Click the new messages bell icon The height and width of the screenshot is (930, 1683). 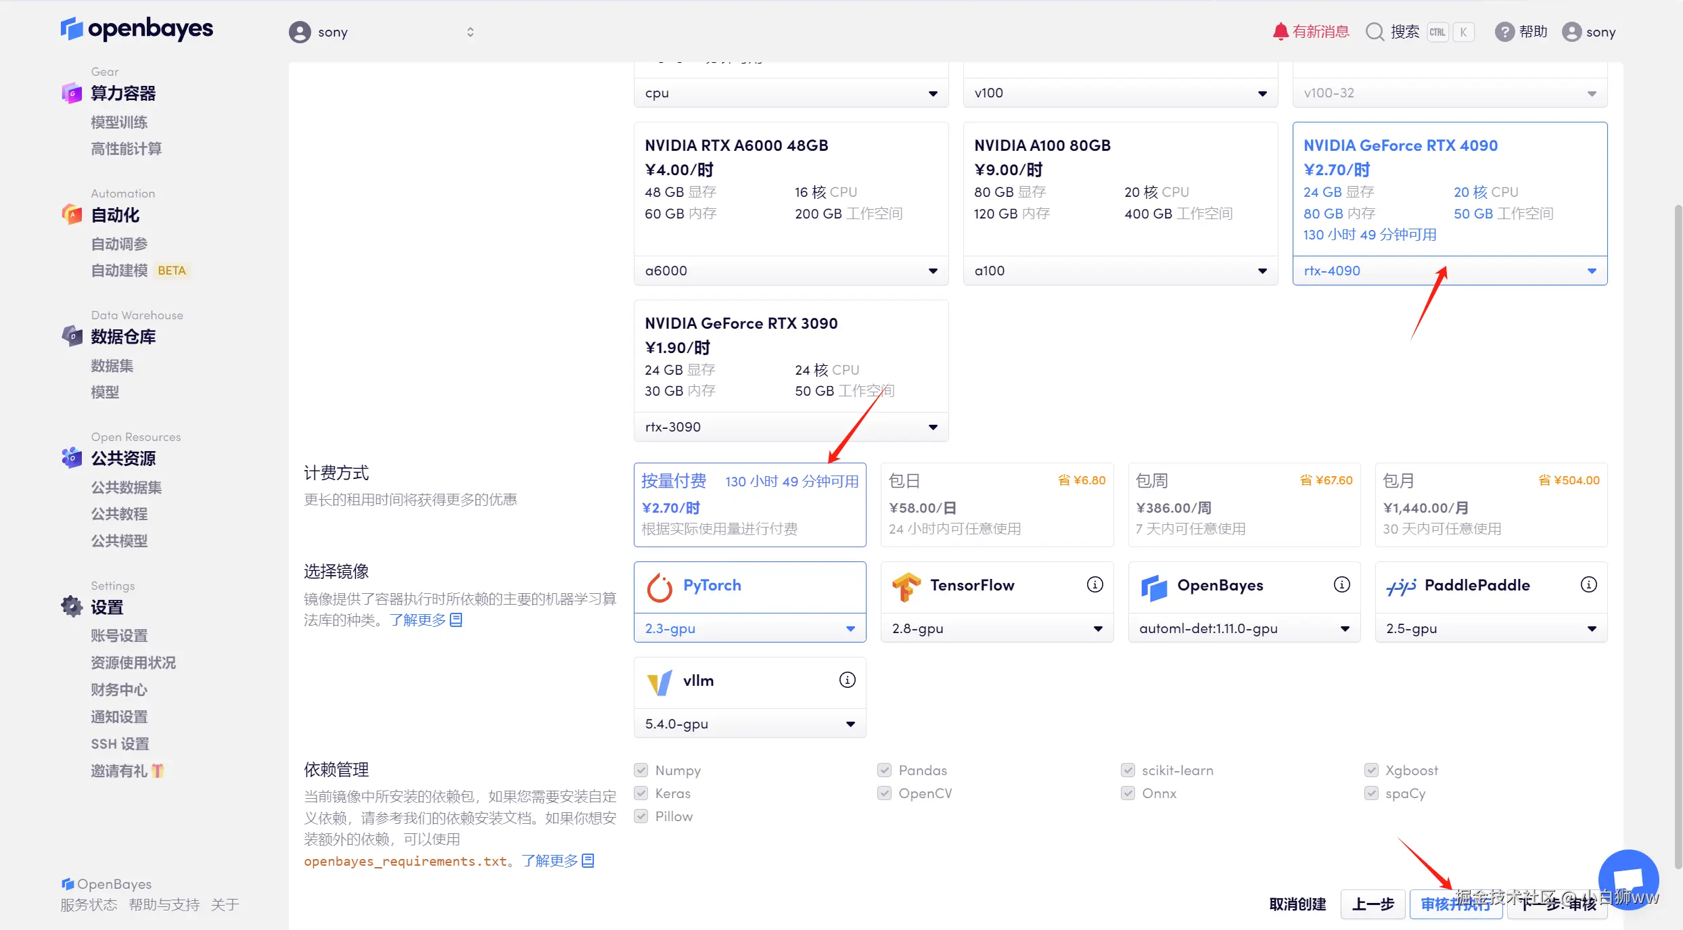click(x=1280, y=32)
